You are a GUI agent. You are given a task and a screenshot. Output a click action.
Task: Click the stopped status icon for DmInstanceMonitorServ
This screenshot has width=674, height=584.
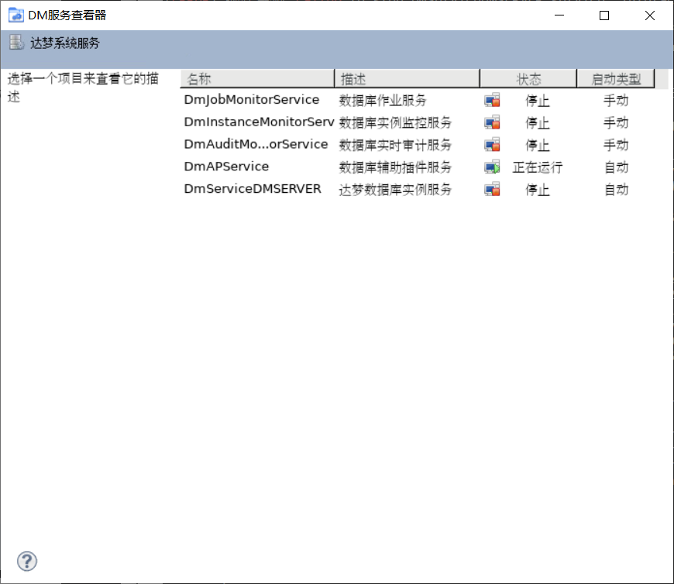(x=492, y=122)
